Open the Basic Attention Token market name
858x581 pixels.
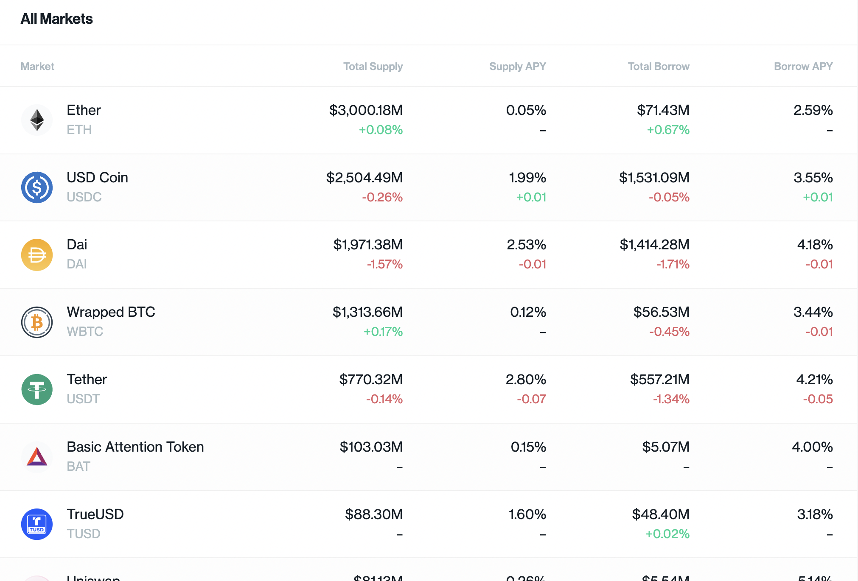click(135, 447)
